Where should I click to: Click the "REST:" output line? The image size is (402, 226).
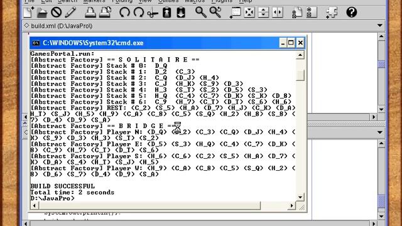coord(163,108)
